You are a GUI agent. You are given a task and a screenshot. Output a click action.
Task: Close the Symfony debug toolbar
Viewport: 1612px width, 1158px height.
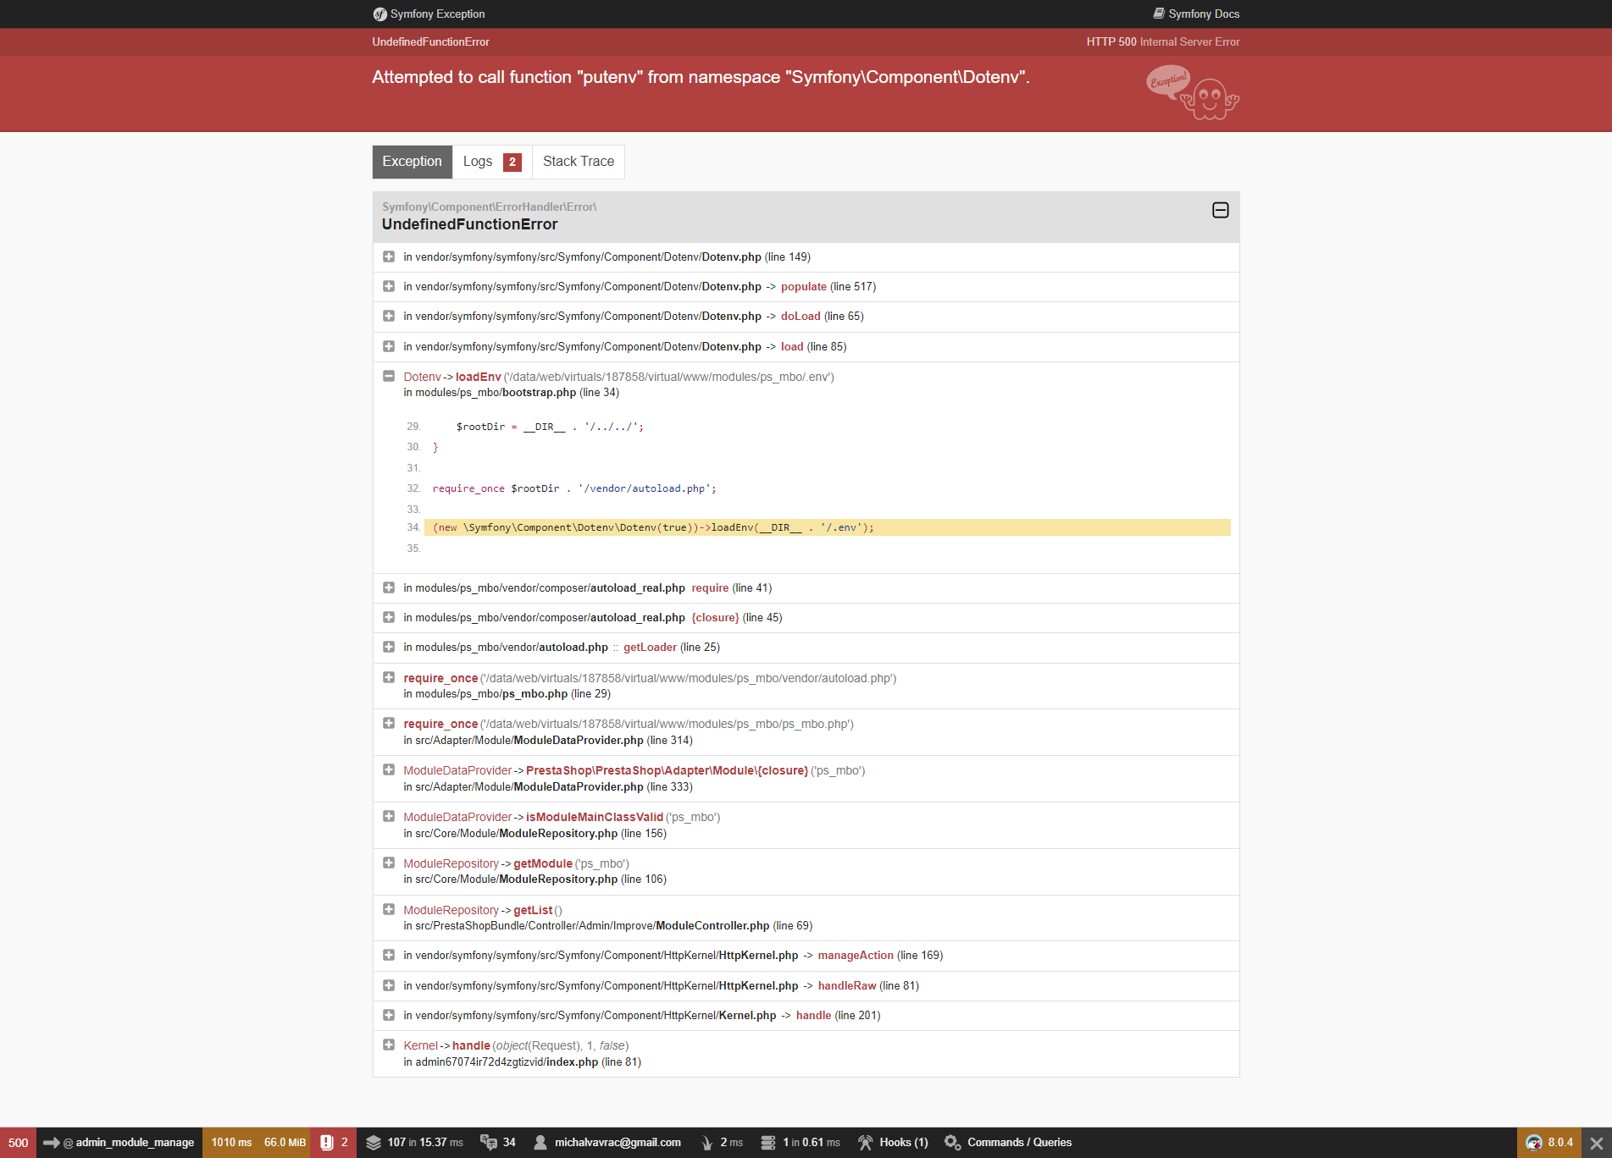1597,1143
